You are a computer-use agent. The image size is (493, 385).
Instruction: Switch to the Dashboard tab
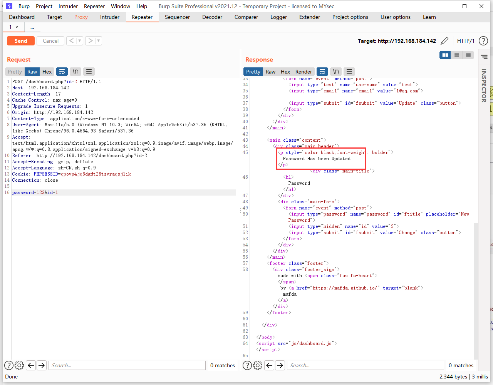coord(22,17)
